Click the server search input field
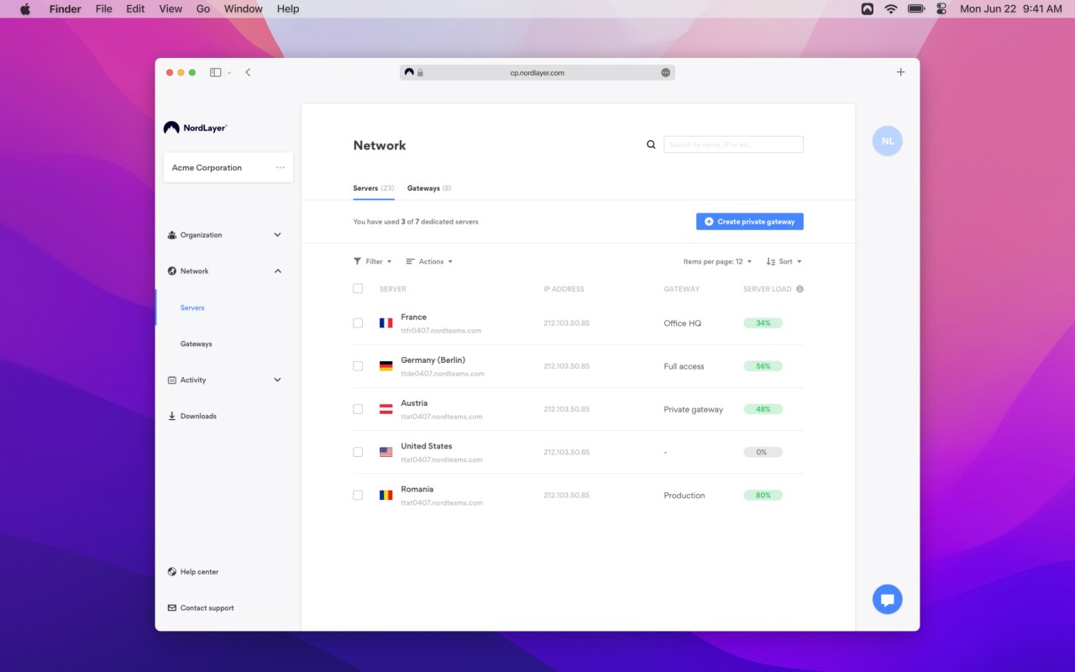This screenshot has width=1075, height=672. [x=733, y=144]
